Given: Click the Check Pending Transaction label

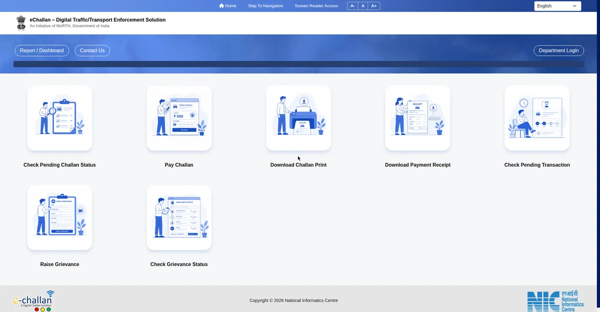Looking at the screenshot, I should [x=537, y=165].
